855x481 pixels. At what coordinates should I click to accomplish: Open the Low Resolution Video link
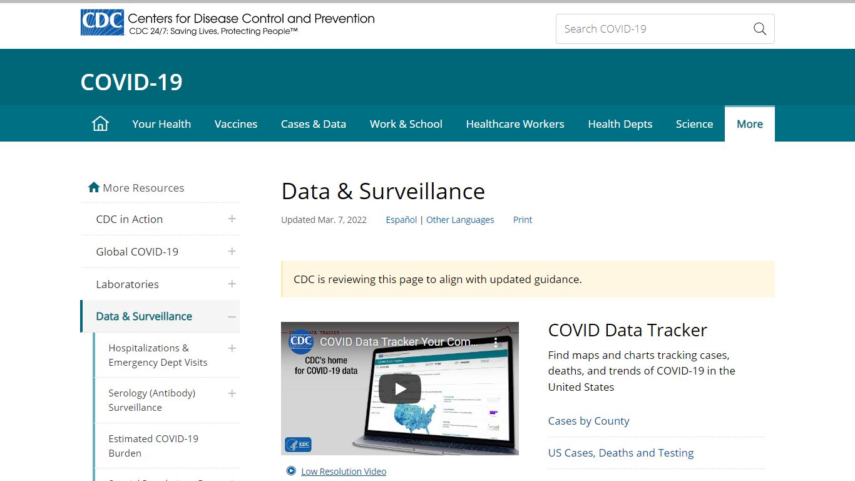[x=344, y=472]
